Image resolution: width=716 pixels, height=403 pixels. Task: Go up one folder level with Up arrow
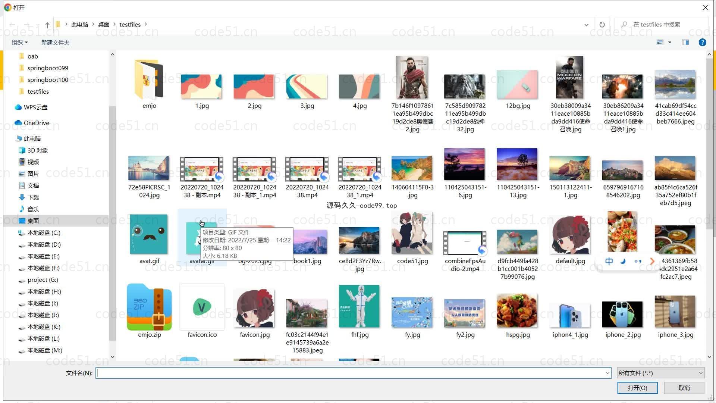[47, 25]
